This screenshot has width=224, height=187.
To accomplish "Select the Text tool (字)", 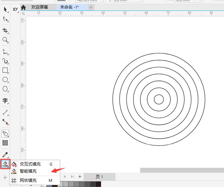I will pos(5,101).
